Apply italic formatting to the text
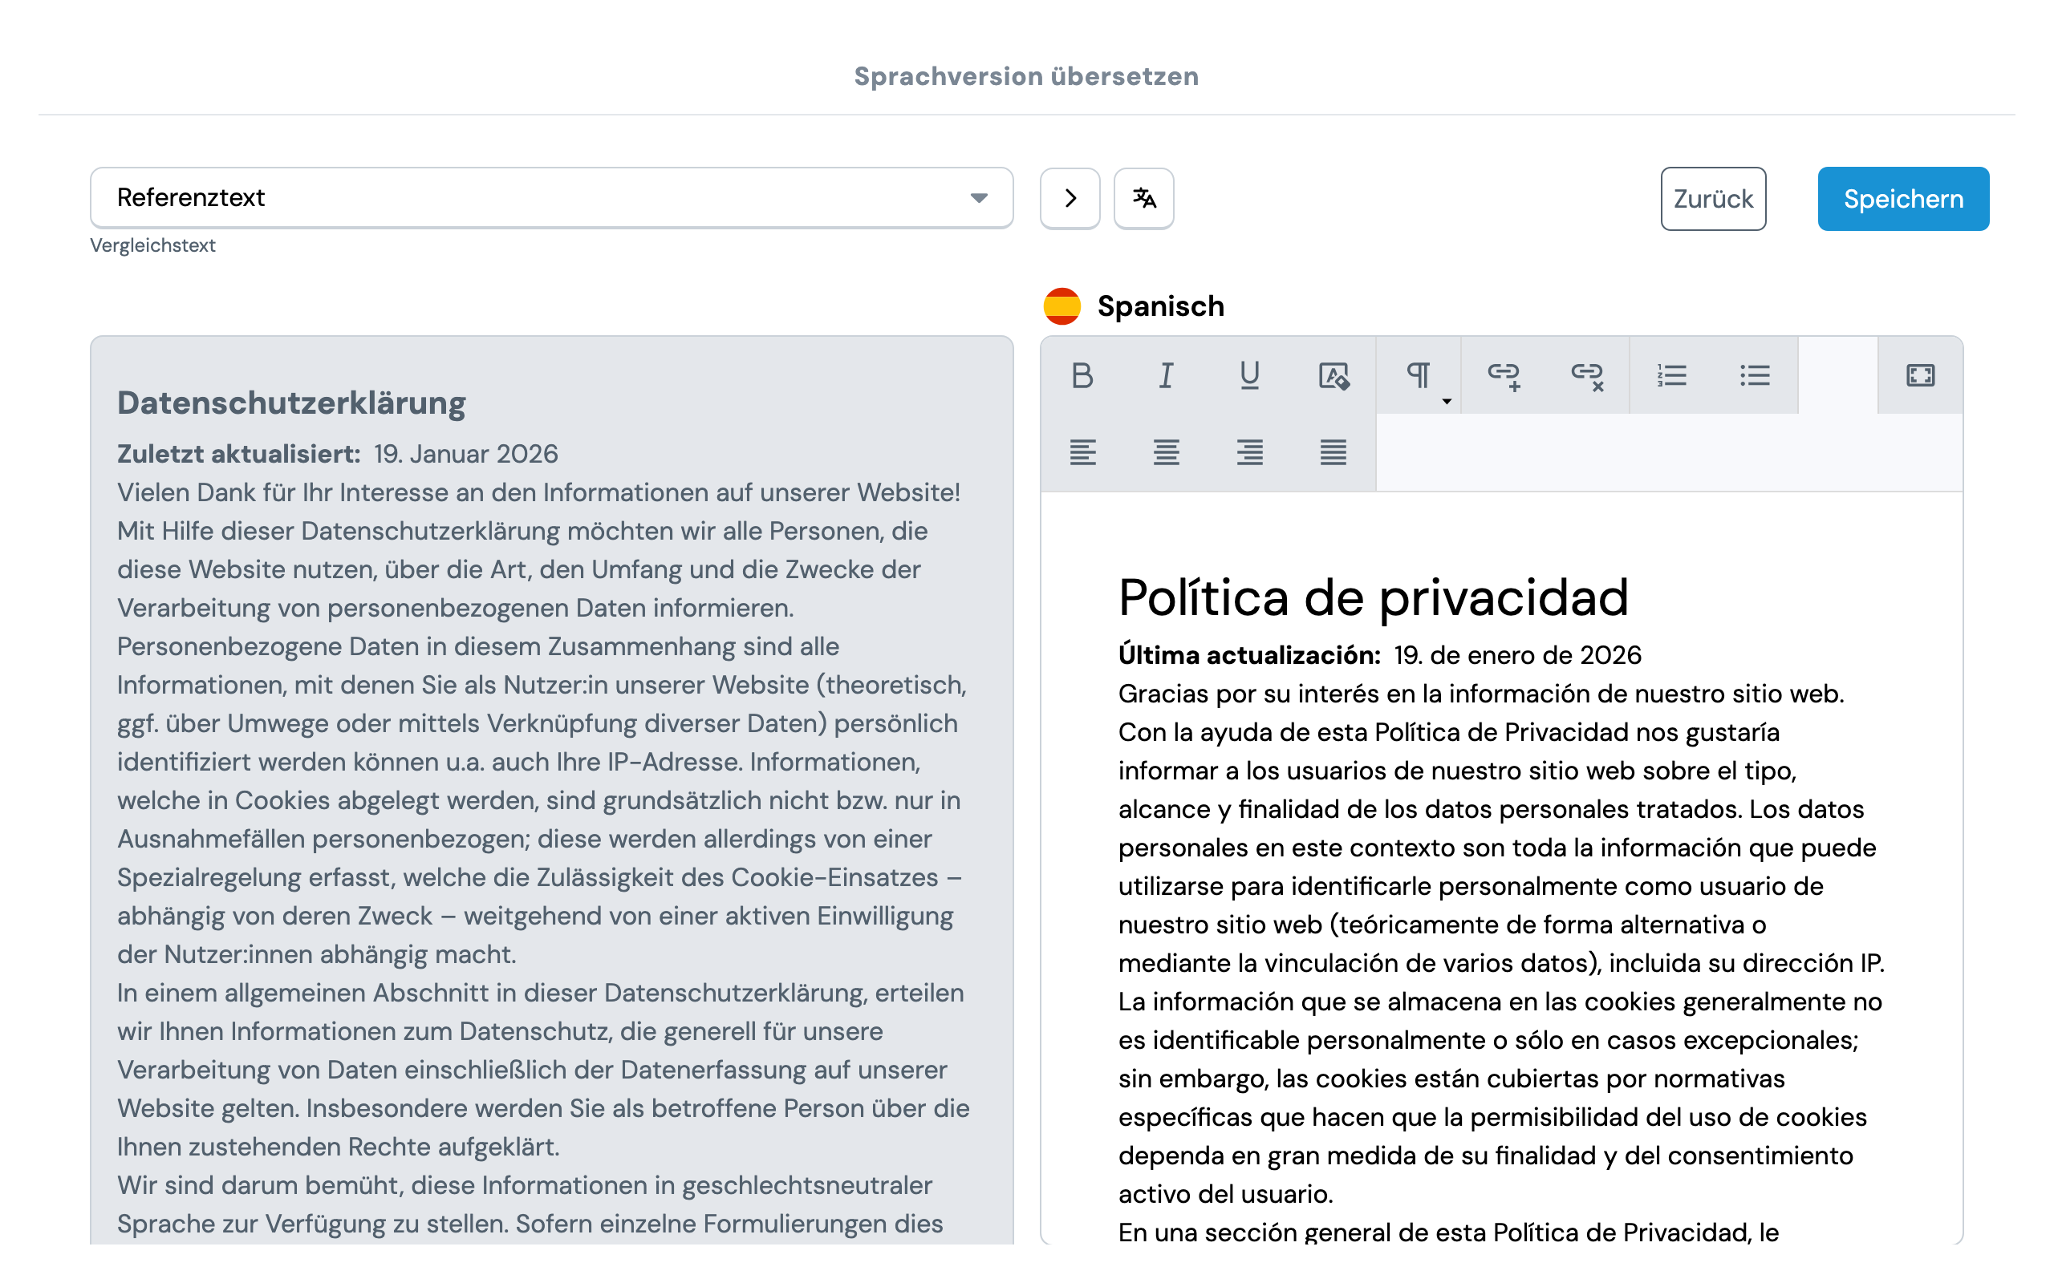This screenshot has height=1283, width=2054. 1165,376
